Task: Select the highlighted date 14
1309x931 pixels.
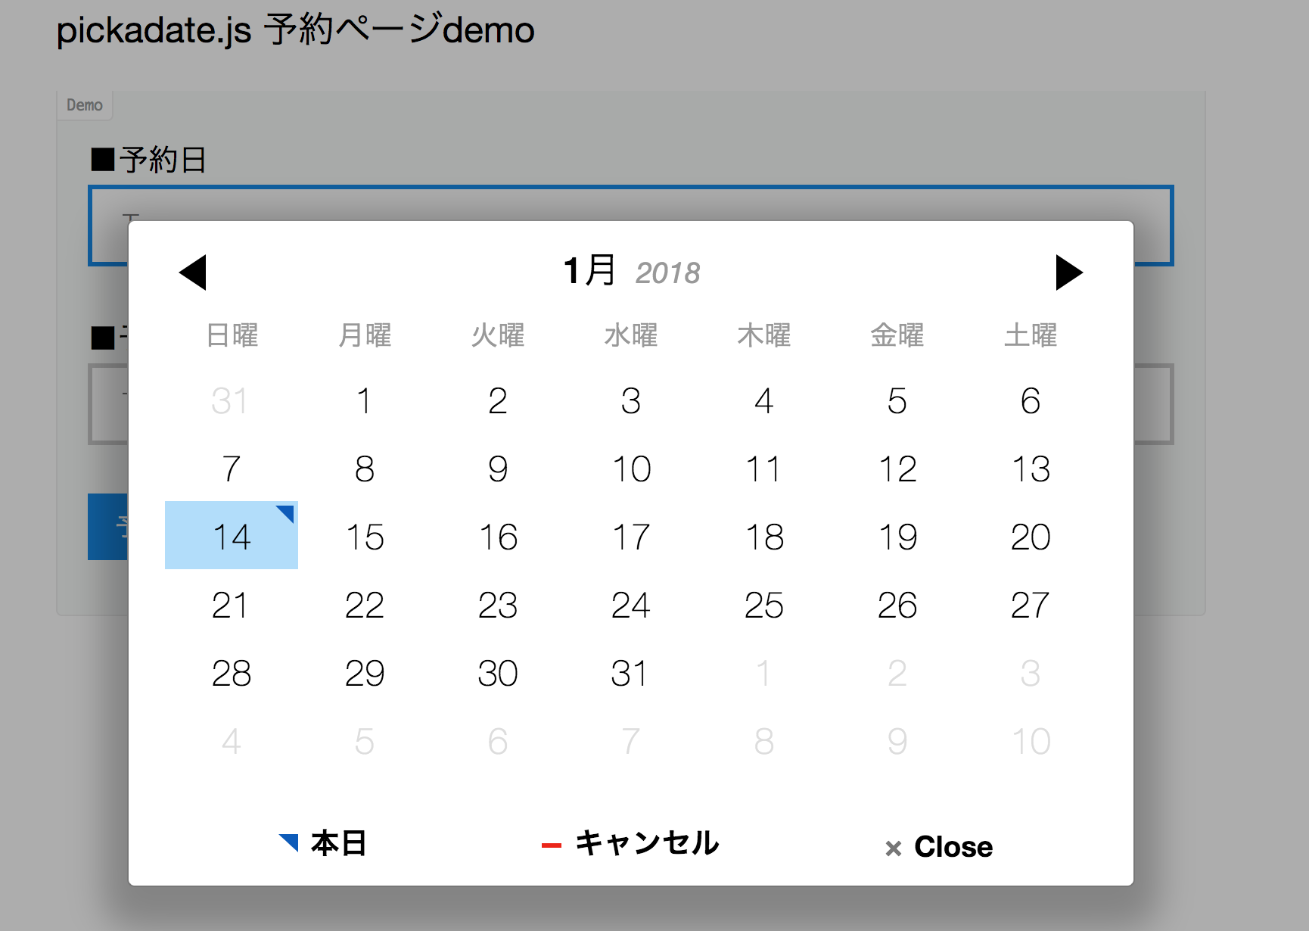Action: click(x=232, y=536)
